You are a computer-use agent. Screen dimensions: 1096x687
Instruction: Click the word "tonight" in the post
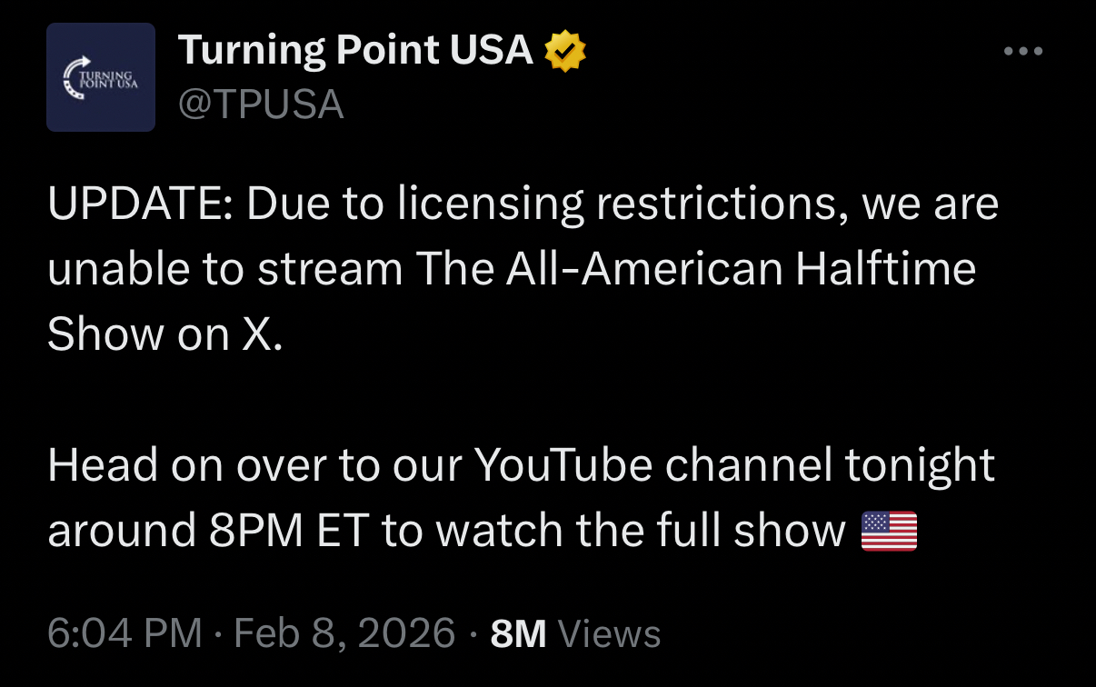(x=920, y=465)
